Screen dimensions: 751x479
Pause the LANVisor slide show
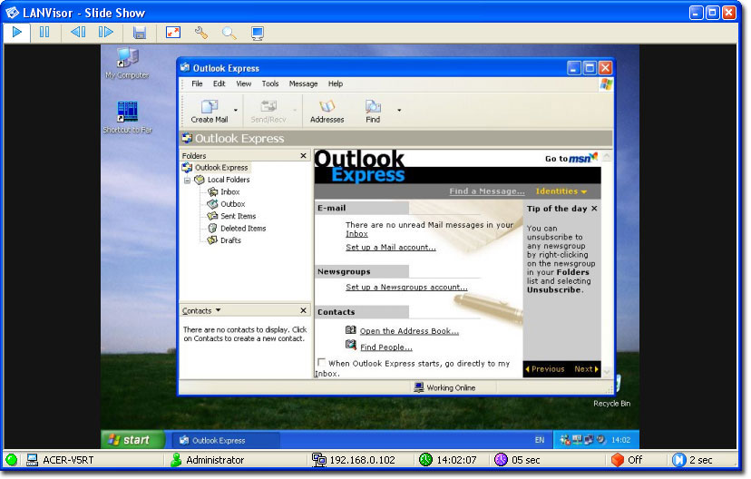click(44, 32)
